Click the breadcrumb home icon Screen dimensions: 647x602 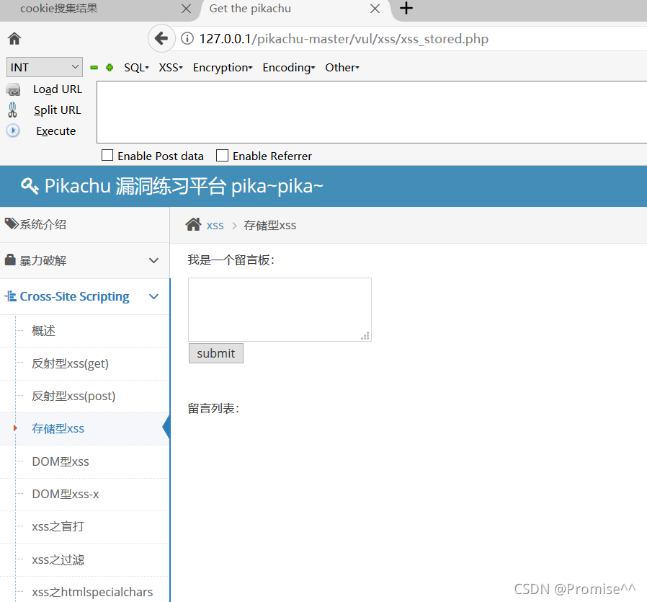tap(193, 224)
